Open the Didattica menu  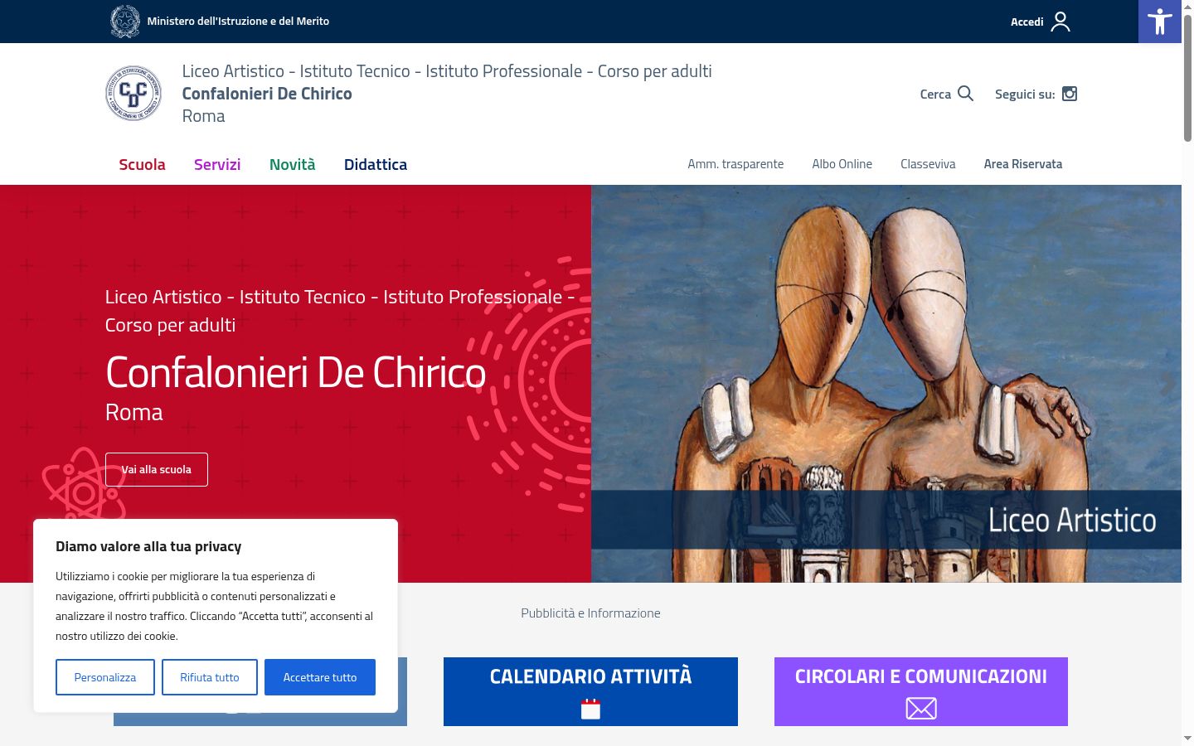pyautogui.click(x=376, y=164)
